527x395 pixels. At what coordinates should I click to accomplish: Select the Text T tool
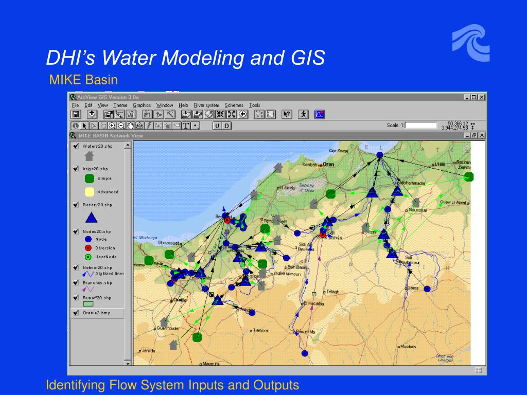pyautogui.click(x=185, y=126)
